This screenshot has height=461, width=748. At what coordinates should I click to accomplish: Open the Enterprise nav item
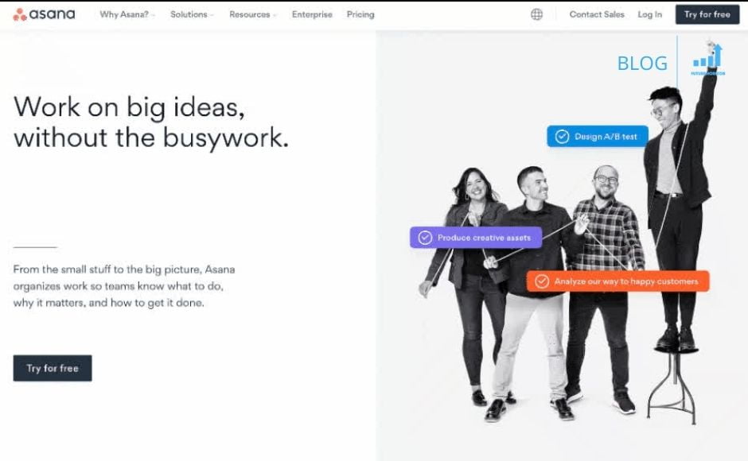click(312, 14)
